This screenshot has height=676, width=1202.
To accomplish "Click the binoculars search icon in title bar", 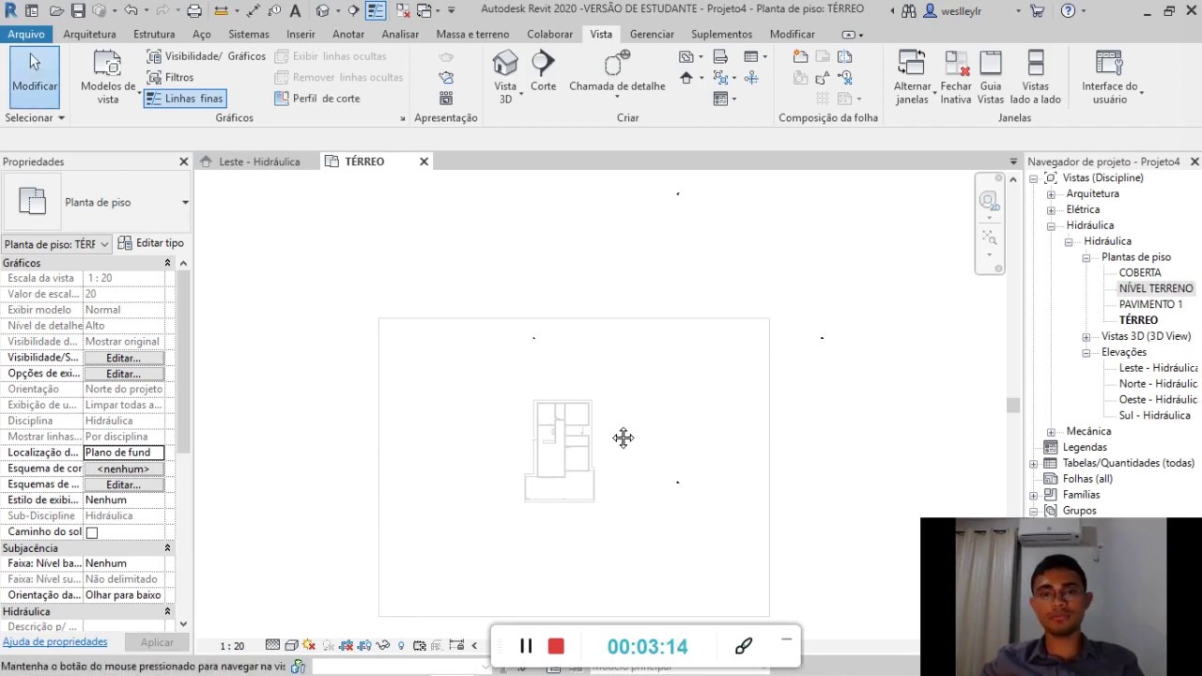I will click(x=908, y=11).
